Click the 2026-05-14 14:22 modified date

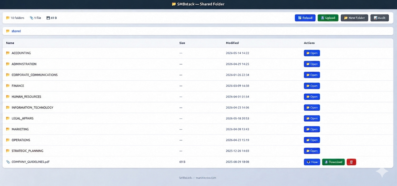237,53
